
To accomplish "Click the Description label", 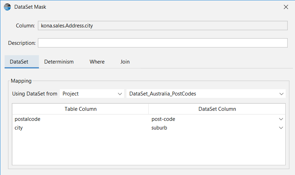I will [x=22, y=43].
